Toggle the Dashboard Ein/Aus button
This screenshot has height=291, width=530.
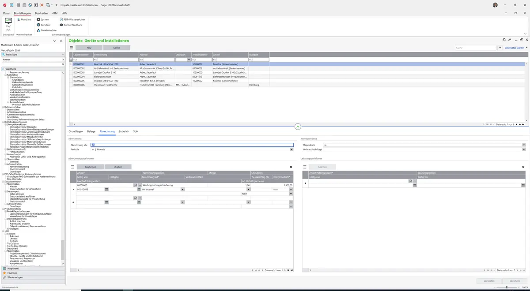8,24
